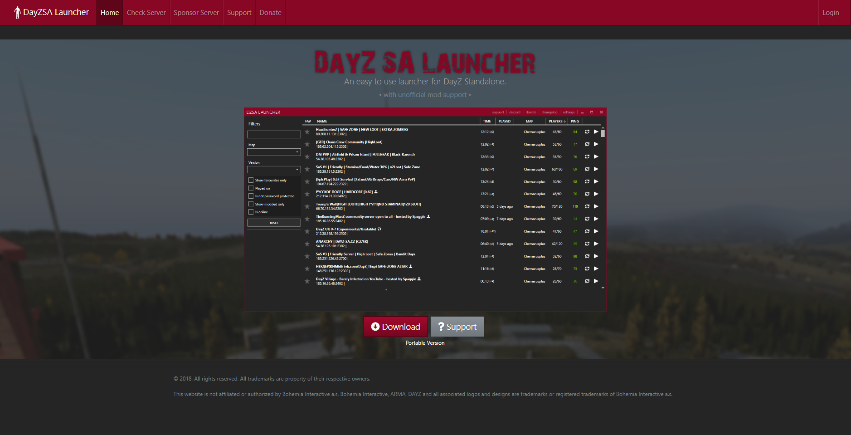Refresh the РУССКОЕ ПОЛЕ HARDCORE server
851x435 pixels.
587,194
